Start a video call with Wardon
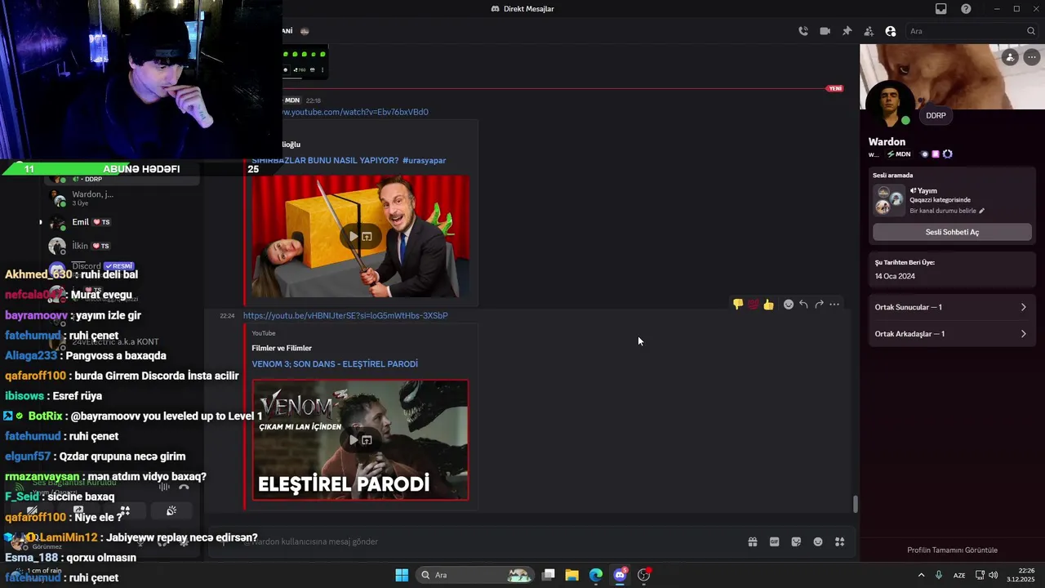 [x=825, y=31]
